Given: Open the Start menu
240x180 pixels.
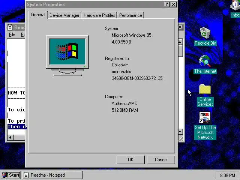Looking at the screenshot, I should [10, 175].
